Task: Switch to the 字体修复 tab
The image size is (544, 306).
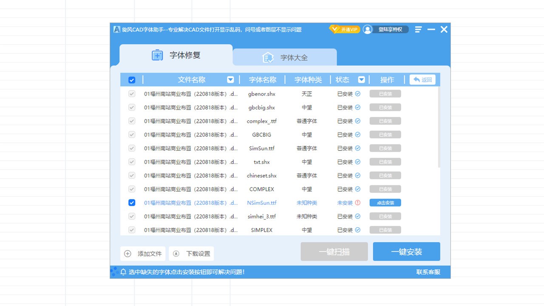Action: click(x=176, y=55)
